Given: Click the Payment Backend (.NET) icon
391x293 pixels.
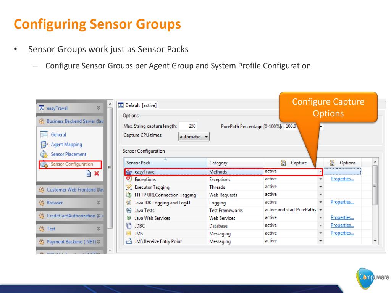Looking at the screenshot, I should pos(41,242).
